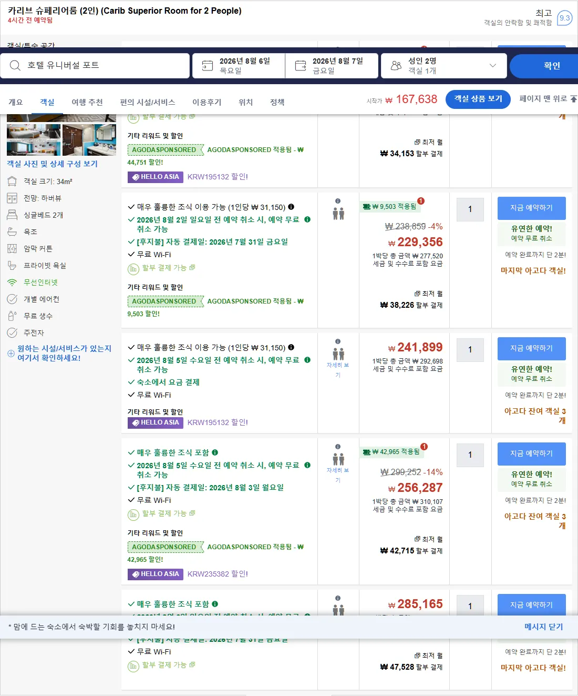Switch to the 이용후기 tab
This screenshot has height=696, width=578.
click(x=207, y=102)
